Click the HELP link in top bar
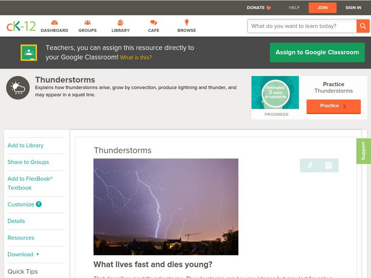371x278 pixels. 294,8
